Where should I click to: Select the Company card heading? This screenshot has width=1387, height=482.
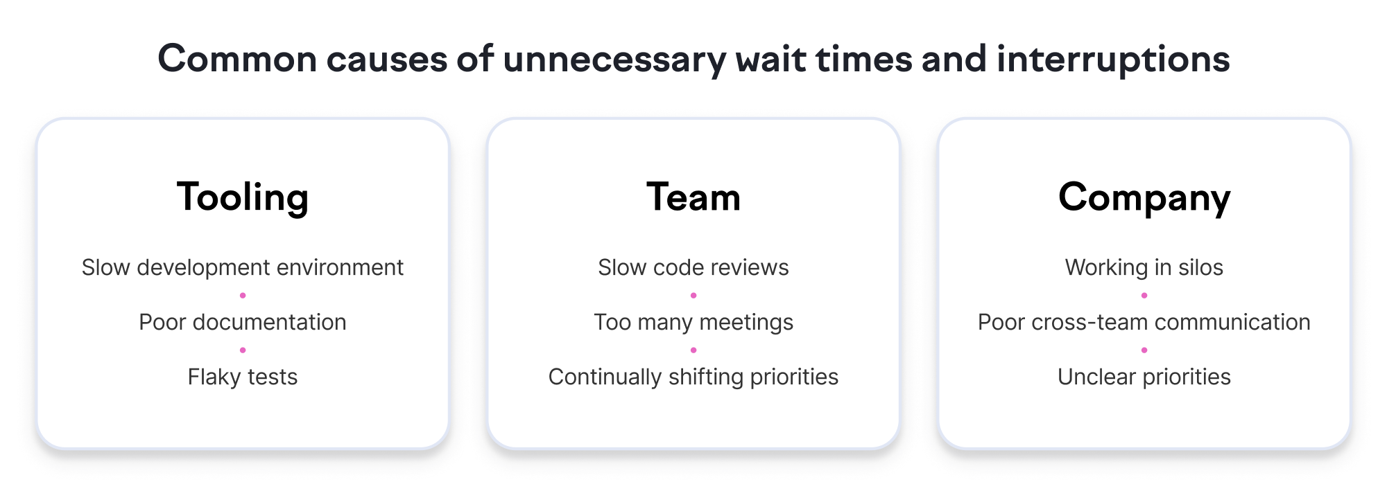[1144, 199]
